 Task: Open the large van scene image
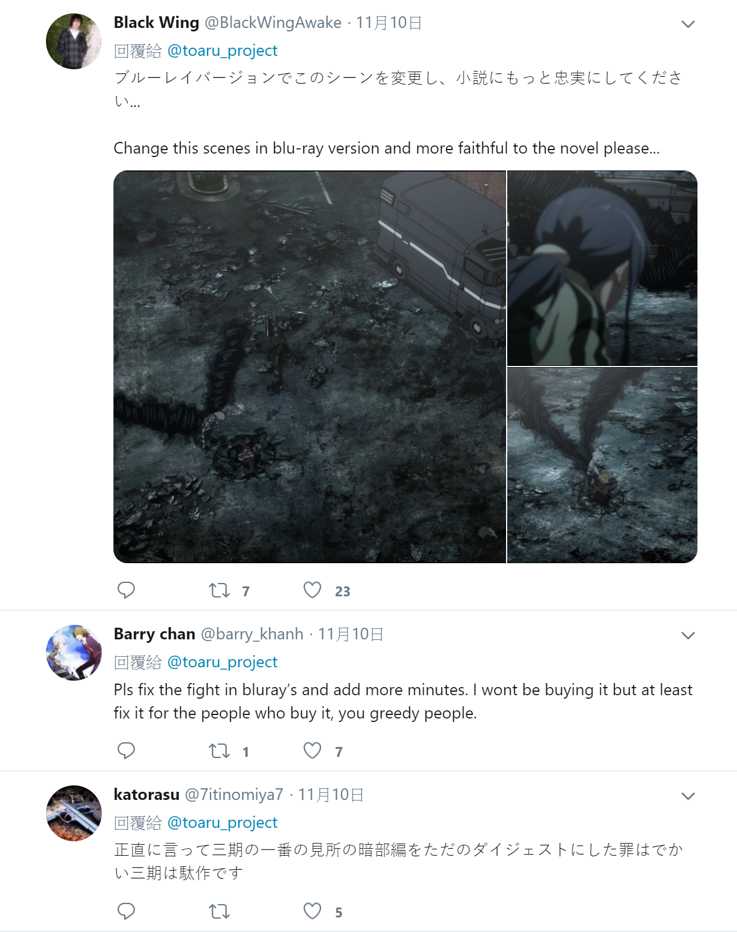[309, 367]
